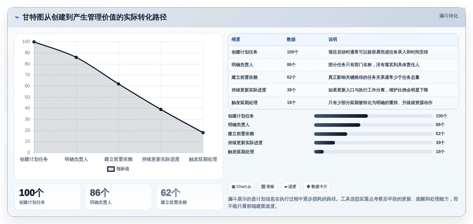Click x-axis label 建立前置依赖 under chart

tap(119, 159)
